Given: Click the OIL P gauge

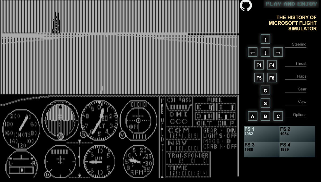Looking at the screenshot, I should coord(226,119).
